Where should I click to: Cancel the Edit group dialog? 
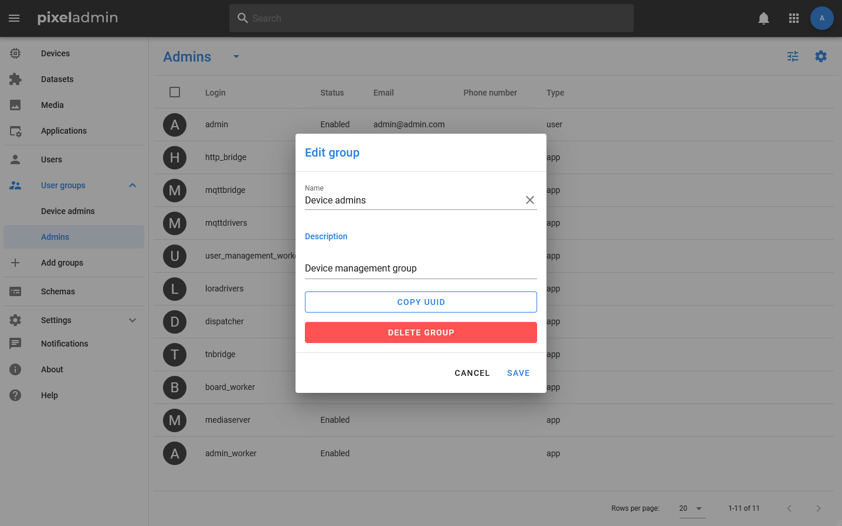[x=471, y=373]
